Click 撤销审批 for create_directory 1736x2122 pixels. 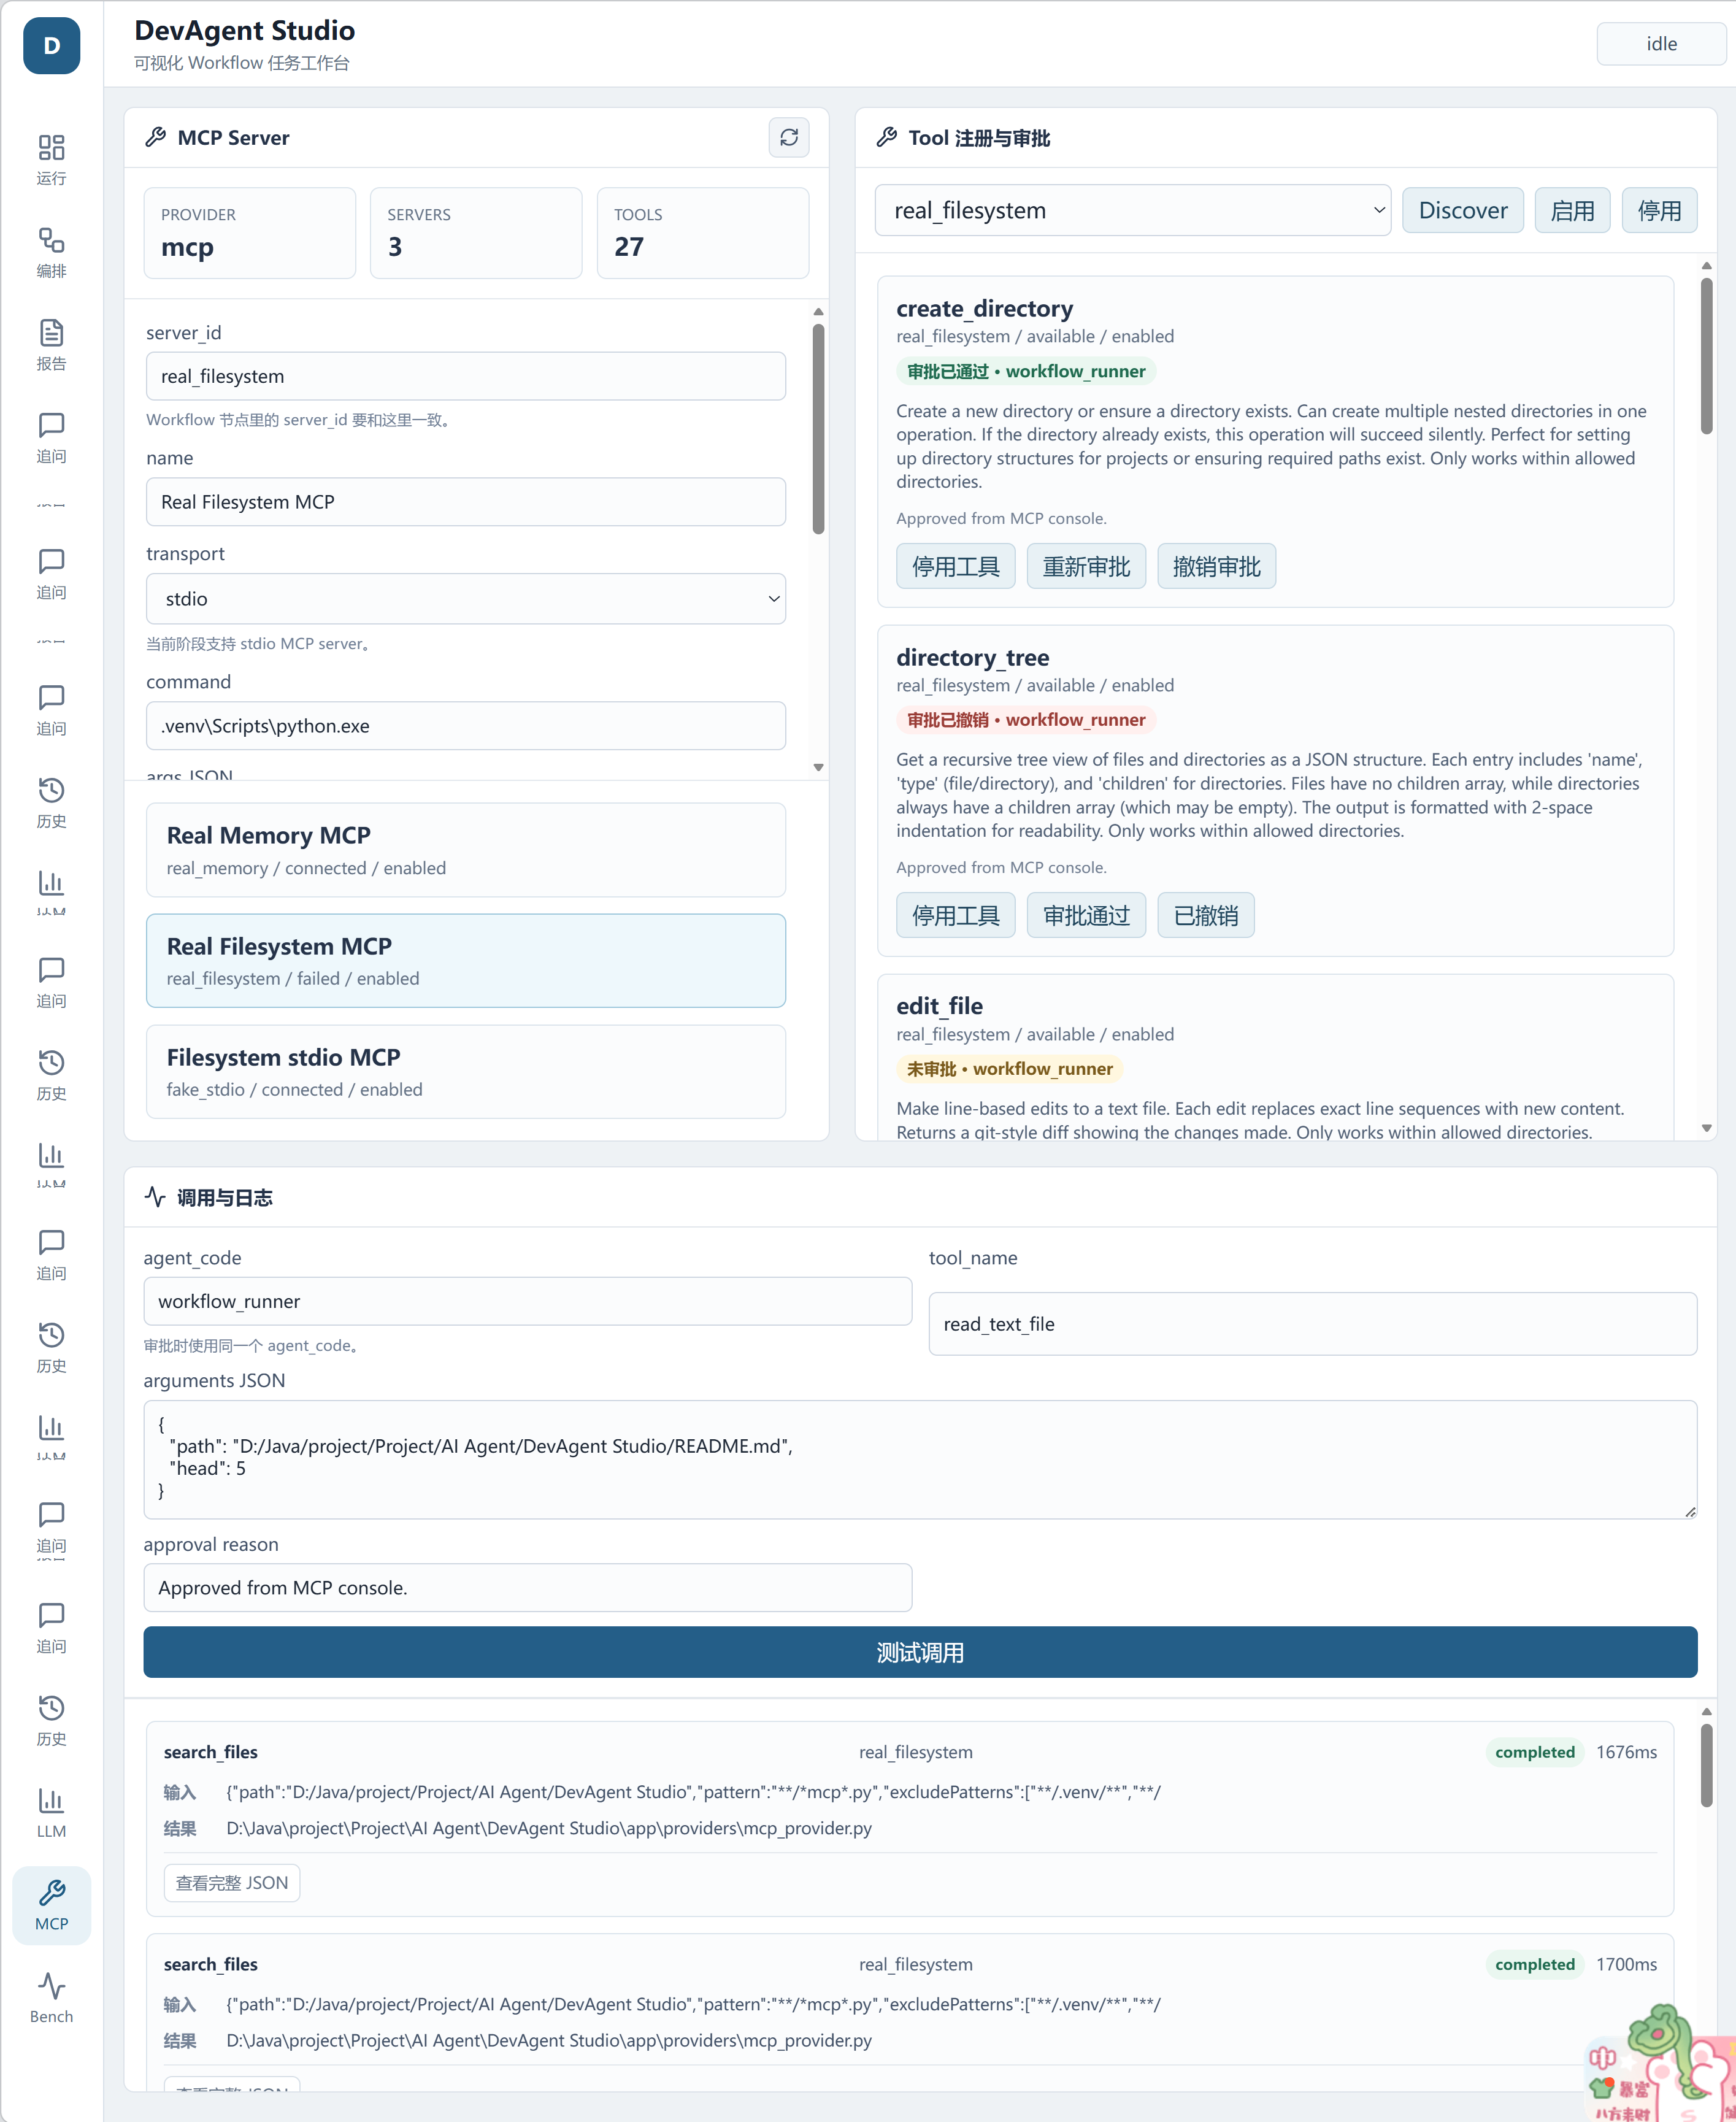[x=1216, y=566]
